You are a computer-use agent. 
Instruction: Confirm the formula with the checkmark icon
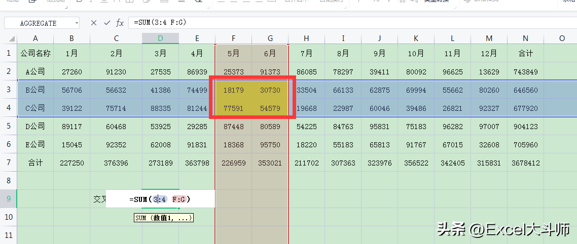107,23
